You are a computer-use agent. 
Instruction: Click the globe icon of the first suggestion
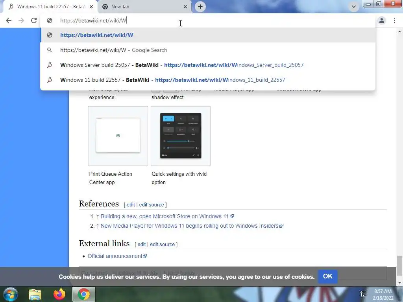tap(50, 35)
